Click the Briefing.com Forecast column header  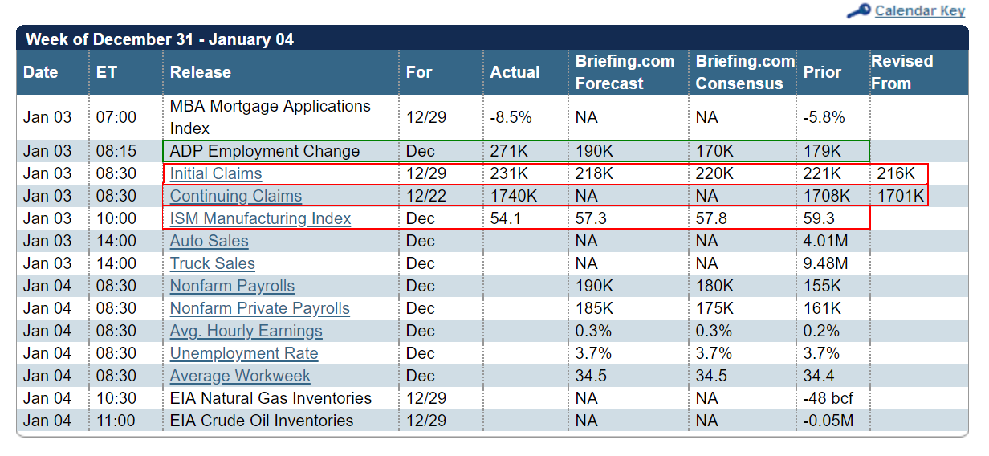tap(625, 72)
